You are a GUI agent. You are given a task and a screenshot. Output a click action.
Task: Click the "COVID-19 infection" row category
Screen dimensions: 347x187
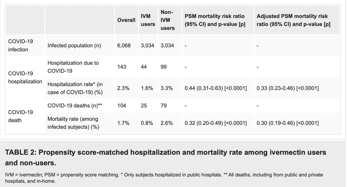tap(21, 45)
